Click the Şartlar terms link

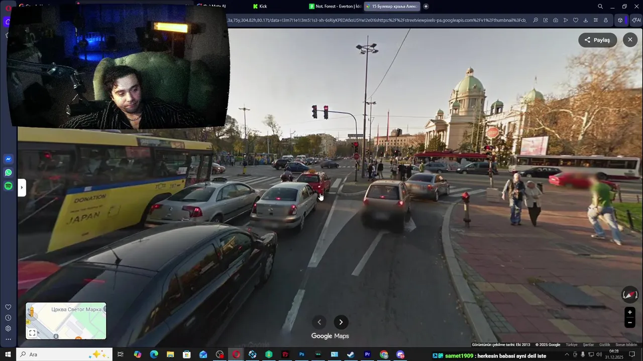click(x=588, y=345)
